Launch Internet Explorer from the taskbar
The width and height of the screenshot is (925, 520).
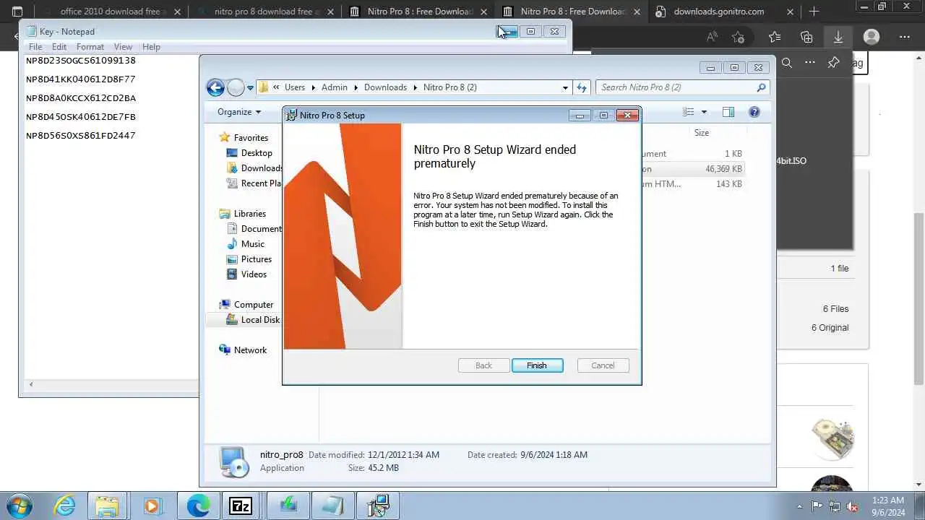(x=65, y=506)
